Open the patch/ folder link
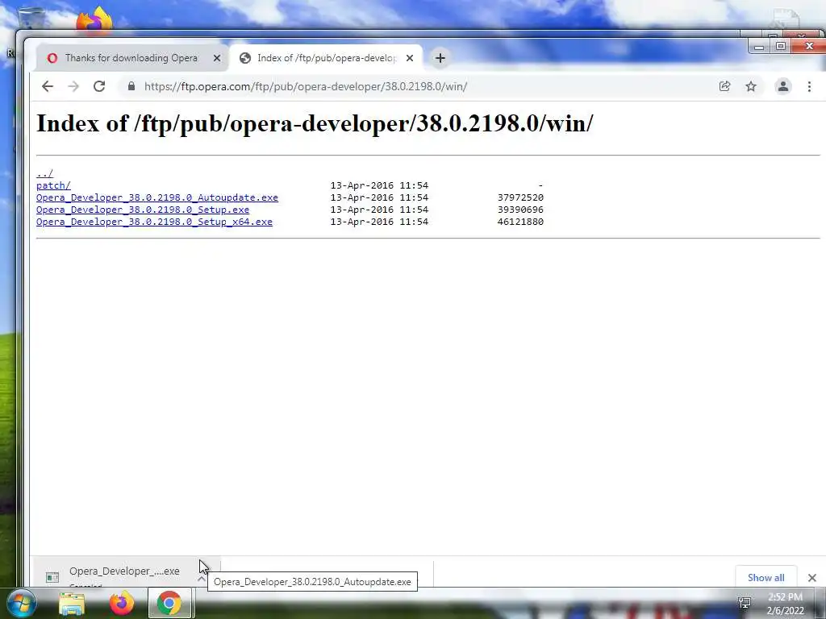 point(53,185)
